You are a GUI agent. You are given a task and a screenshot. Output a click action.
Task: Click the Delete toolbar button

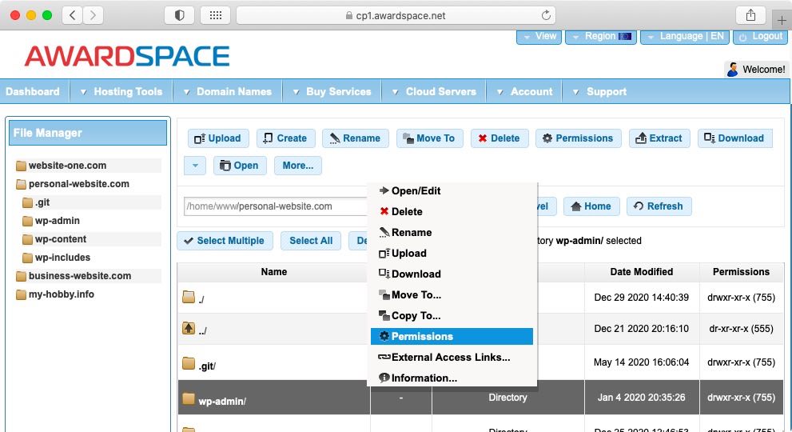pos(499,138)
